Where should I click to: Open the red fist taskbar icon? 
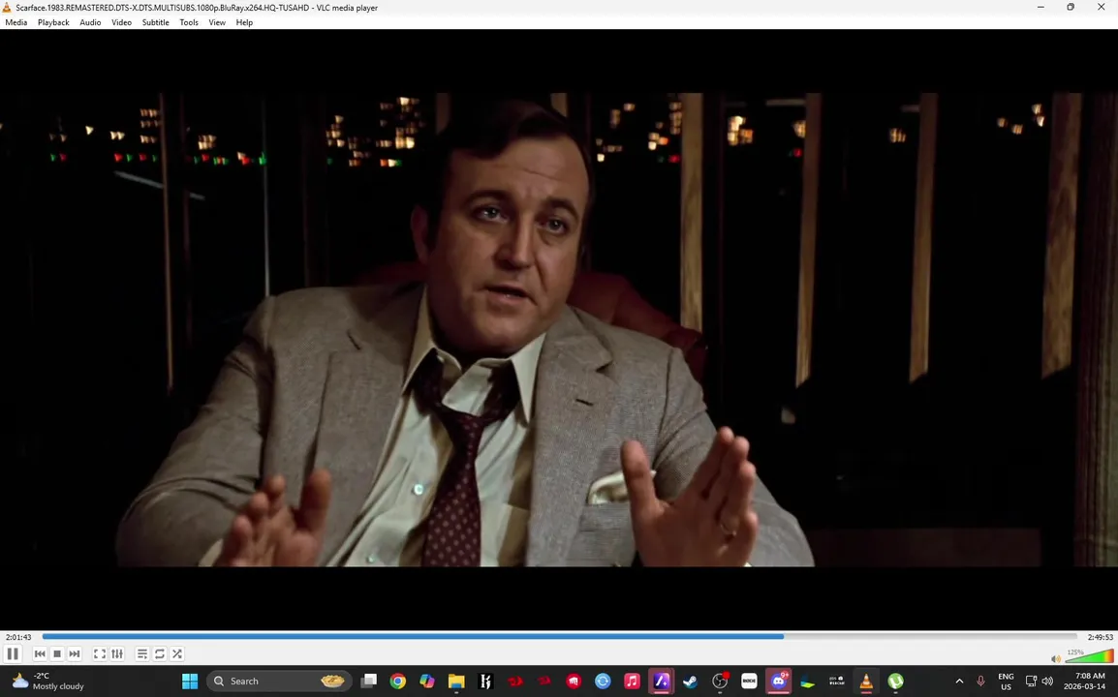pos(574,682)
